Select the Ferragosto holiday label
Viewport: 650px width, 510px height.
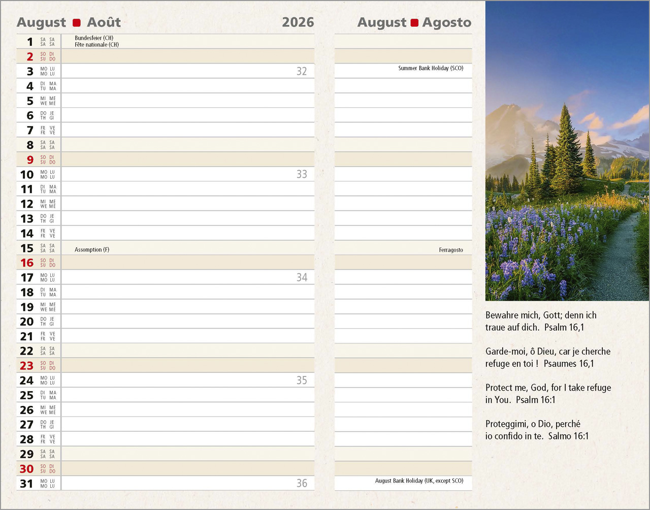tap(451, 250)
